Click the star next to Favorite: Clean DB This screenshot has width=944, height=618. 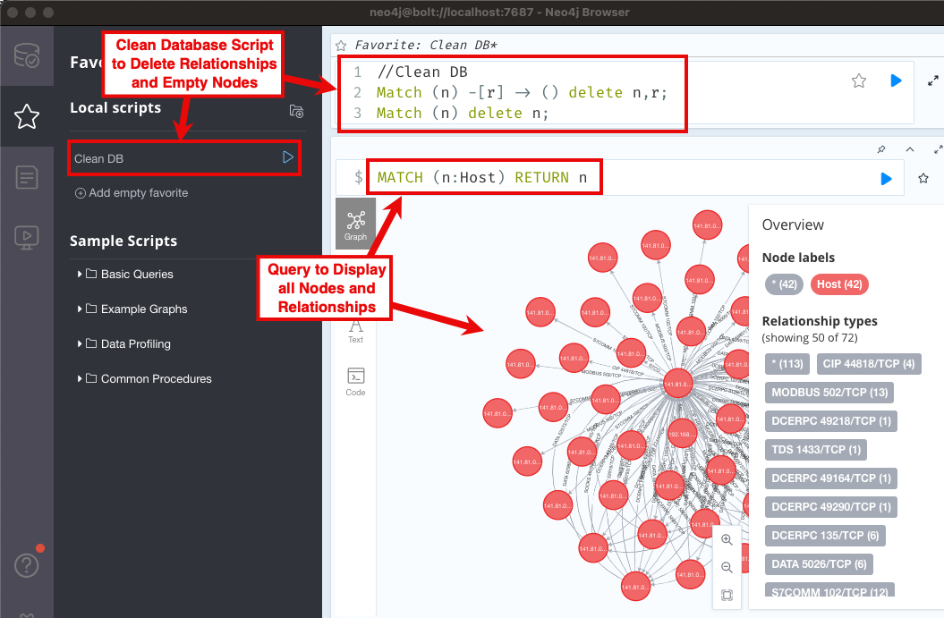coord(341,46)
